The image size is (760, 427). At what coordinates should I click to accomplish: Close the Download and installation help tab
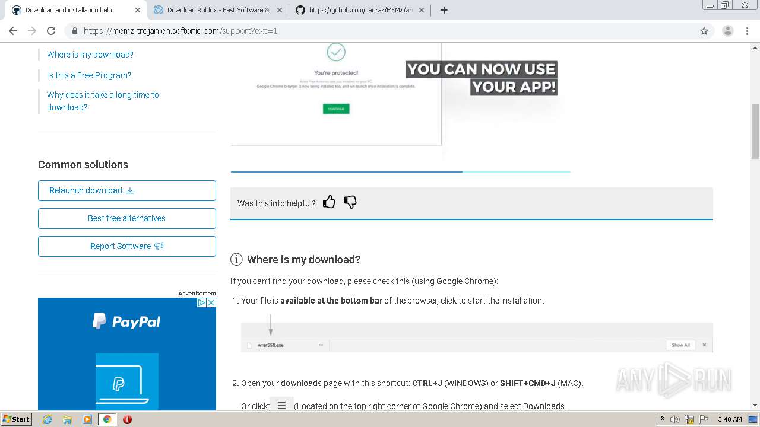138,10
